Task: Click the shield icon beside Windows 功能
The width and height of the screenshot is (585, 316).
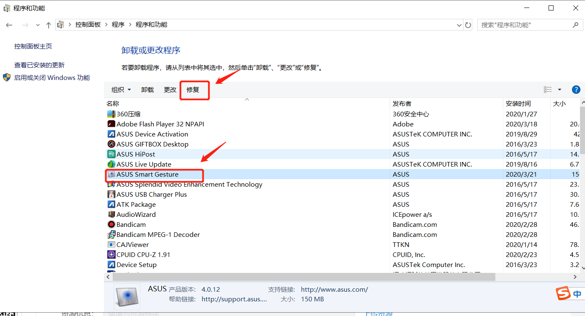Action: click(7, 77)
